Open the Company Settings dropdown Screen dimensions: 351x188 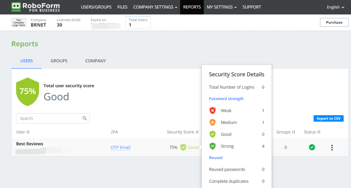155,7
